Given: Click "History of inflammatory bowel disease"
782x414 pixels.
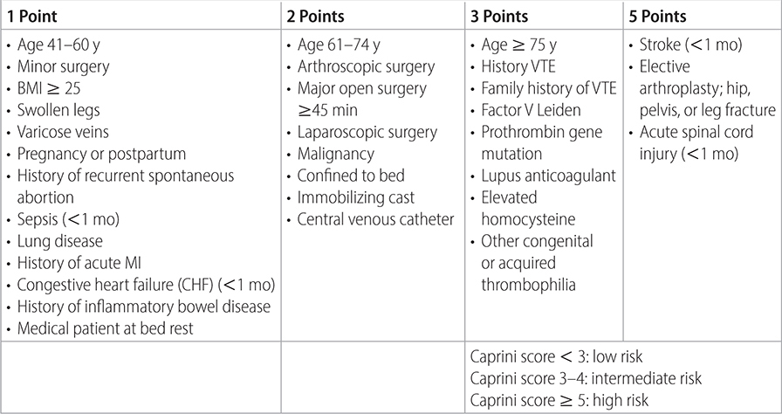Looking at the screenshot, I should [144, 307].
